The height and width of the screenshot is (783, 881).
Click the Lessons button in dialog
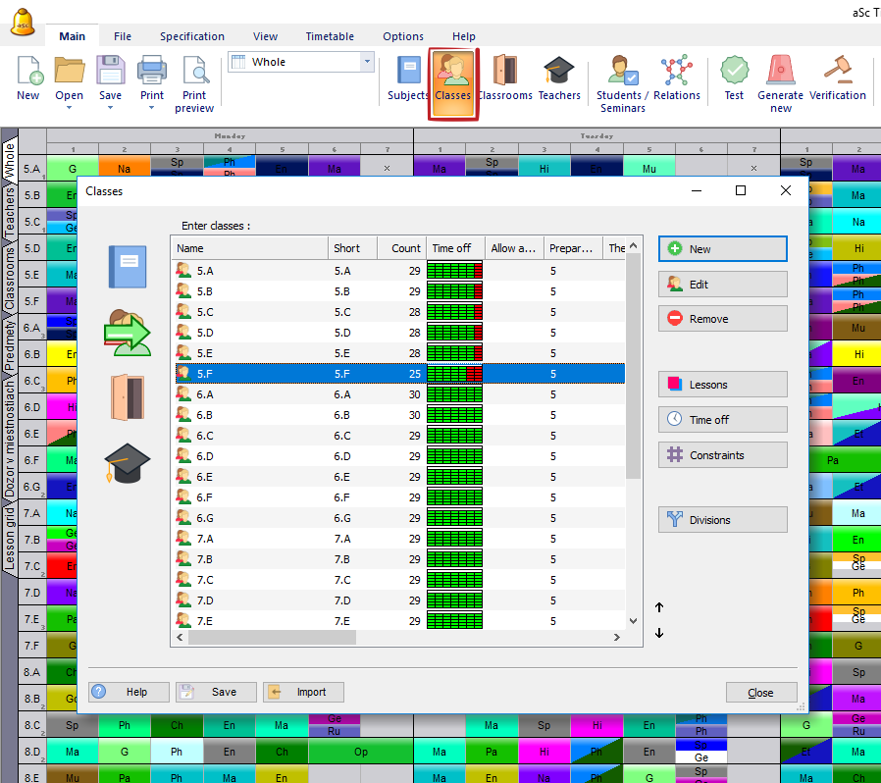pos(722,385)
